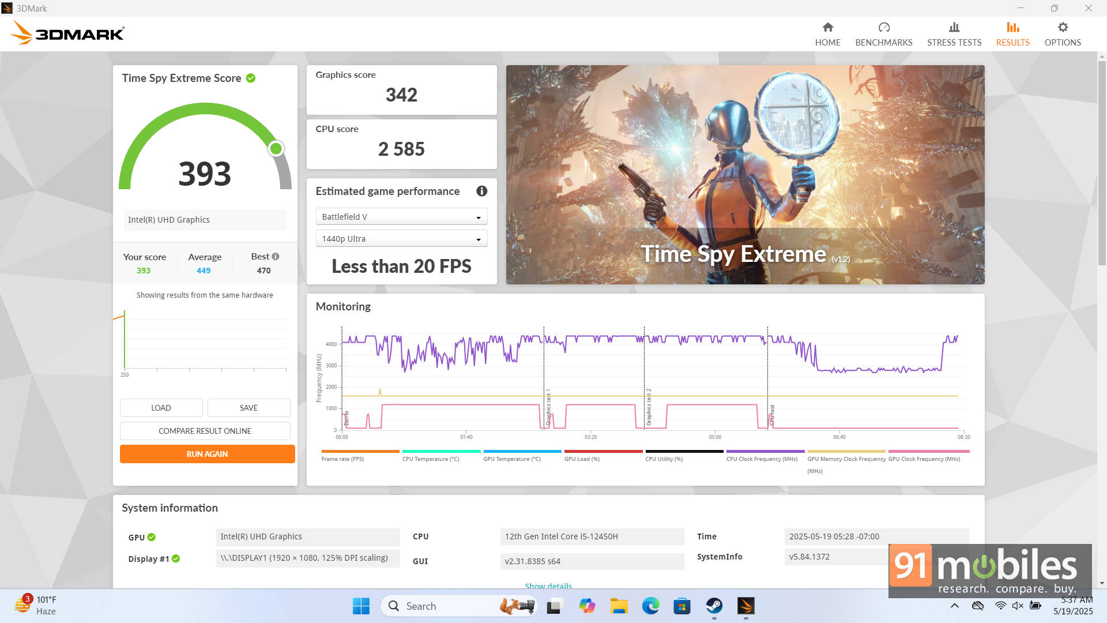The height and width of the screenshot is (623, 1107).
Task: Click the Graphics score value 342
Action: coord(401,95)
